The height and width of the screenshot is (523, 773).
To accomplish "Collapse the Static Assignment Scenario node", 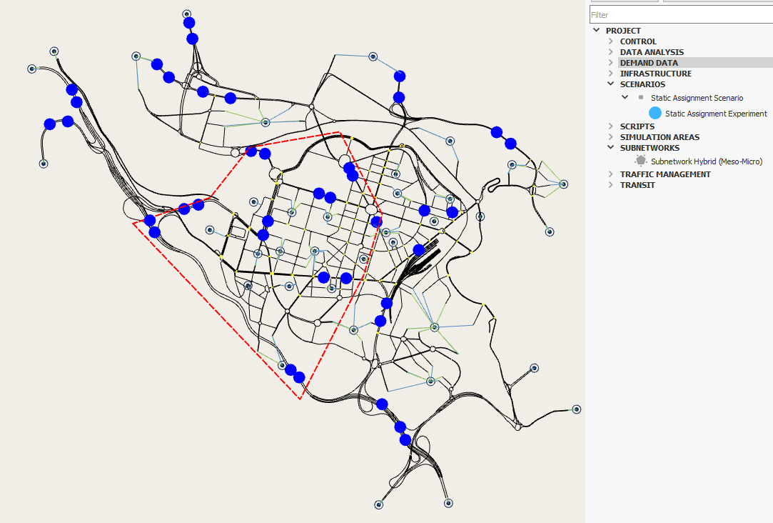I will tap(625, 97).
